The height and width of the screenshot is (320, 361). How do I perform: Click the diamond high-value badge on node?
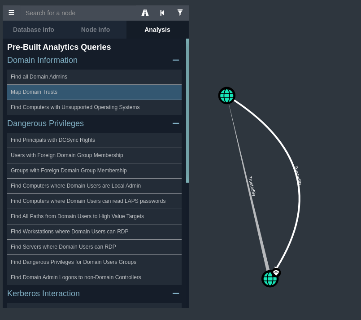(x=276, y=272)
